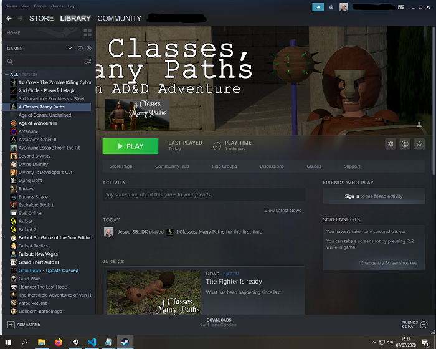The width and height of the screenshot is (436, 349).
Task: Click the forward navigation arrow
Action: click(20, 18)
